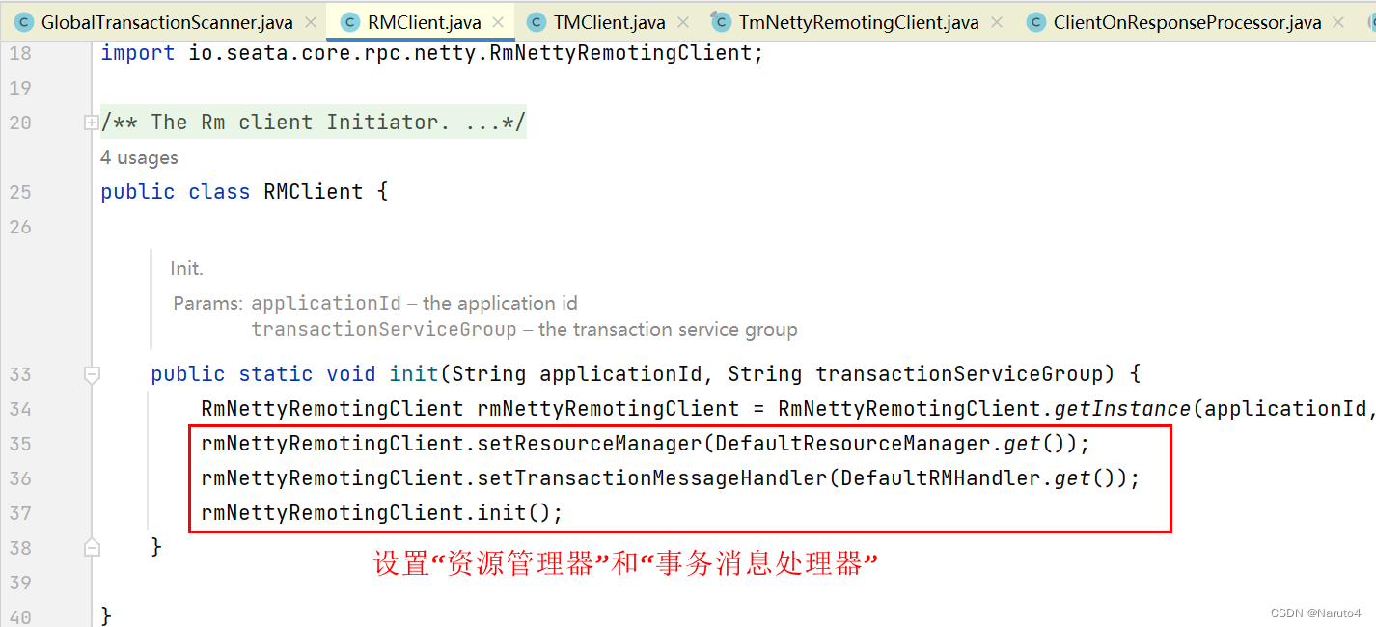Image resolution: width=1376 pixels, height=627 pixels.
Task: Click the fold end marker of the init method
Action: tap(92, 548)
